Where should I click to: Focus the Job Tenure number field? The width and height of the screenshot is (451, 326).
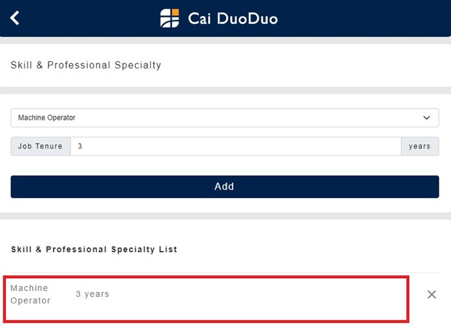point(235,146)
